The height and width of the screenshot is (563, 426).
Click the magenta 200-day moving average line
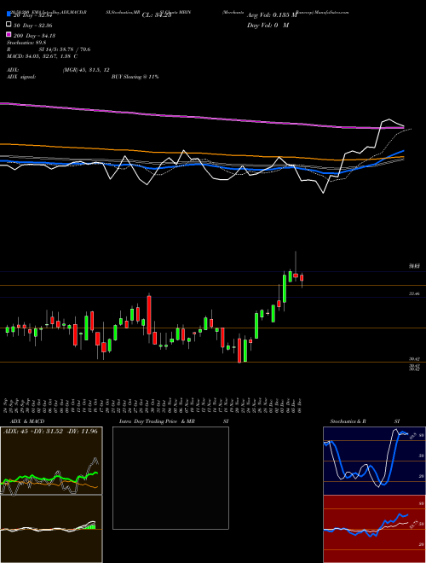tap(201, 117)
